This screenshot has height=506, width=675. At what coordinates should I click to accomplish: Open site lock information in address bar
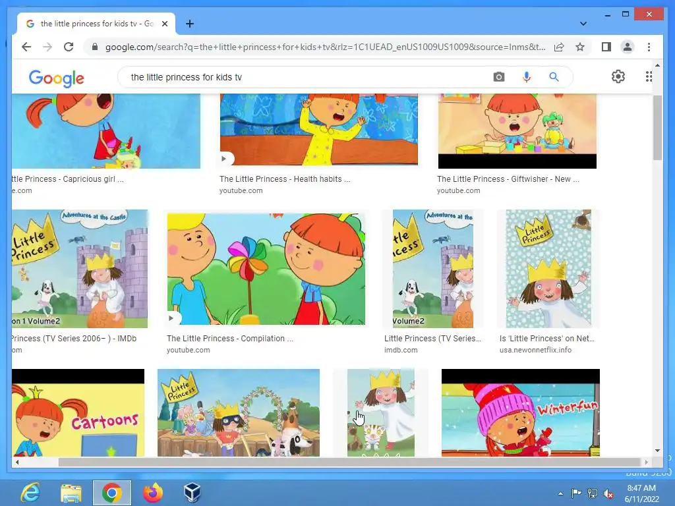pyautogui.click(x=95, y=47)
